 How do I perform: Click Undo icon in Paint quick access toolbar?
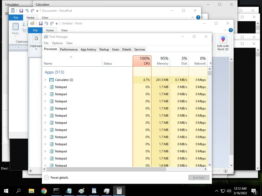click(x=47, y=23)
